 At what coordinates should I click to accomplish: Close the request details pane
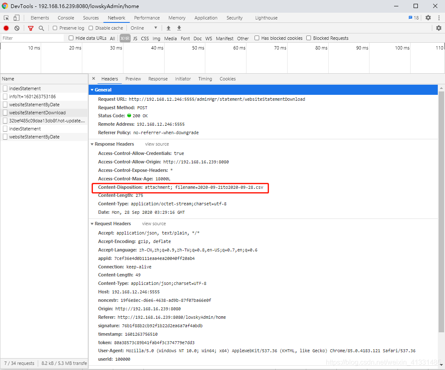[94, 78]
